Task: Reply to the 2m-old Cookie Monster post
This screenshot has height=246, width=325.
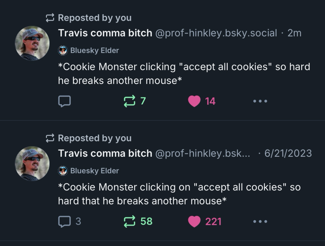Action: coord(64,101)
